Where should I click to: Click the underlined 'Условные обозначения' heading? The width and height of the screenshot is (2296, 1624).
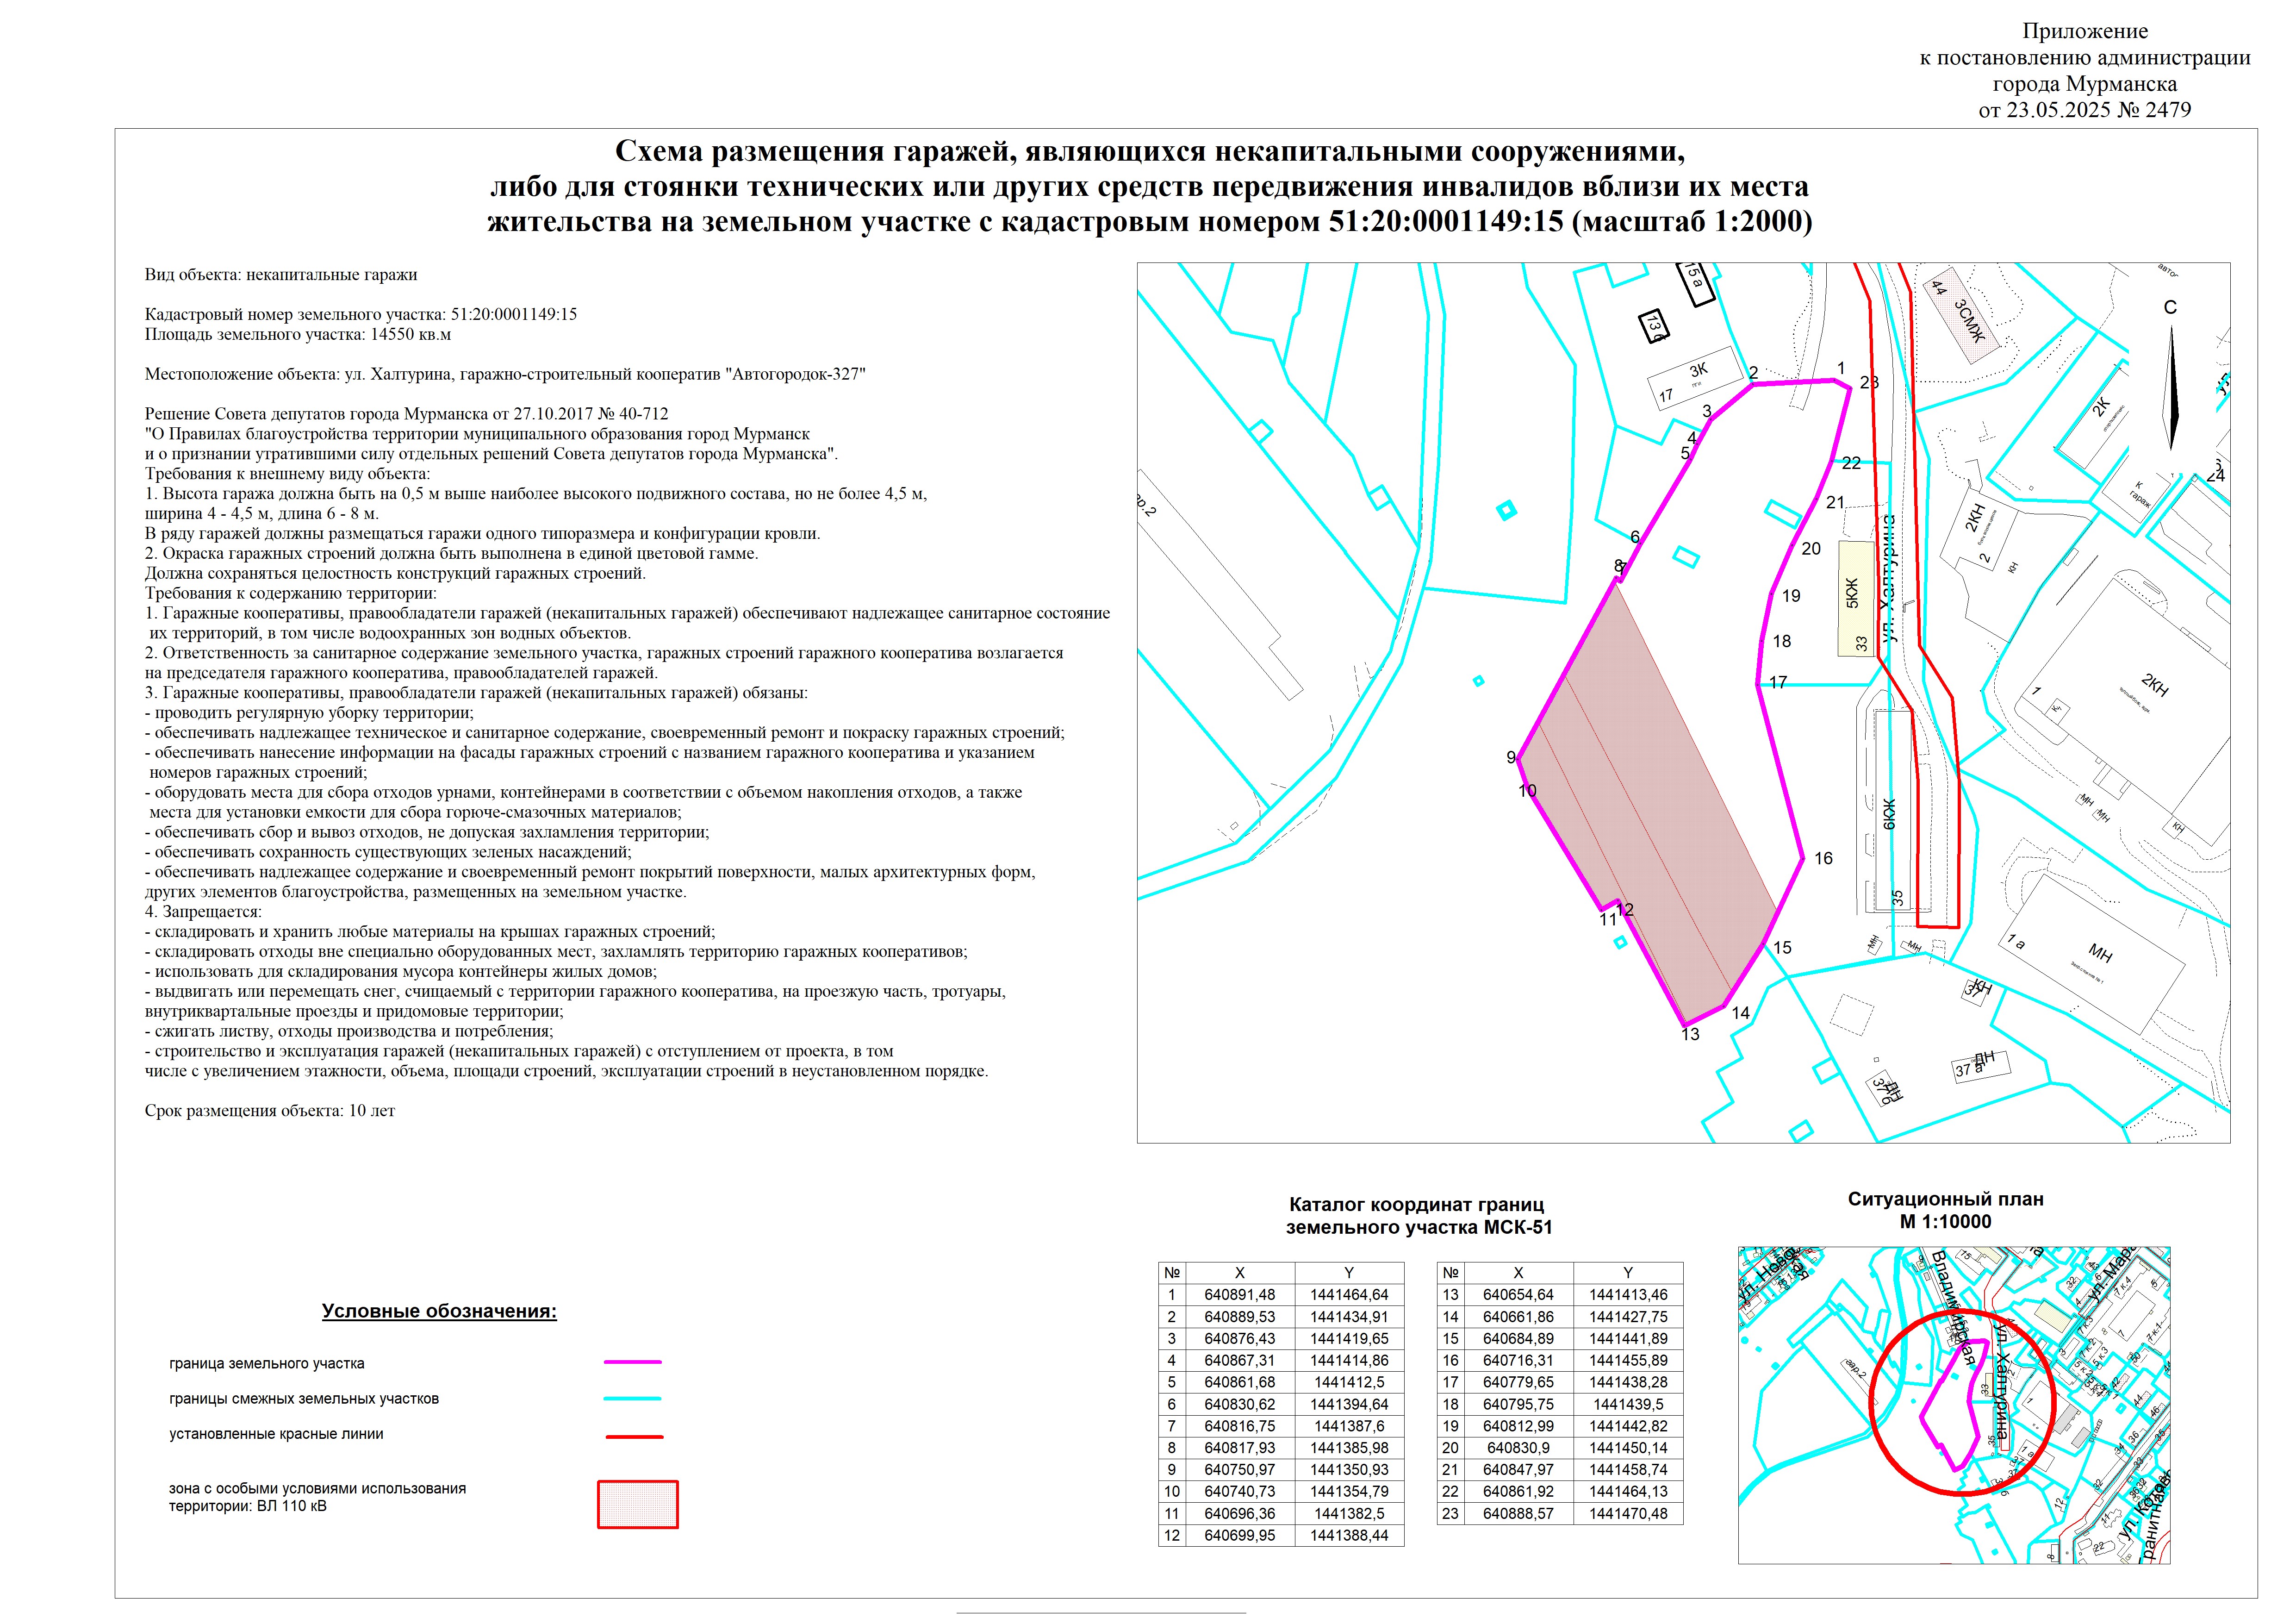coord(439,1311)
